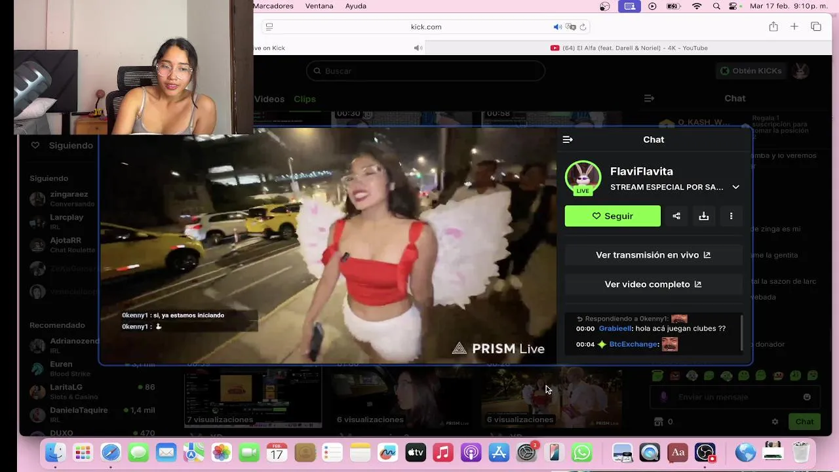Click screen sharing menu bar icon
Viewport: 839px width, 472px height.
pyautogui.click(x=629, y=6)
